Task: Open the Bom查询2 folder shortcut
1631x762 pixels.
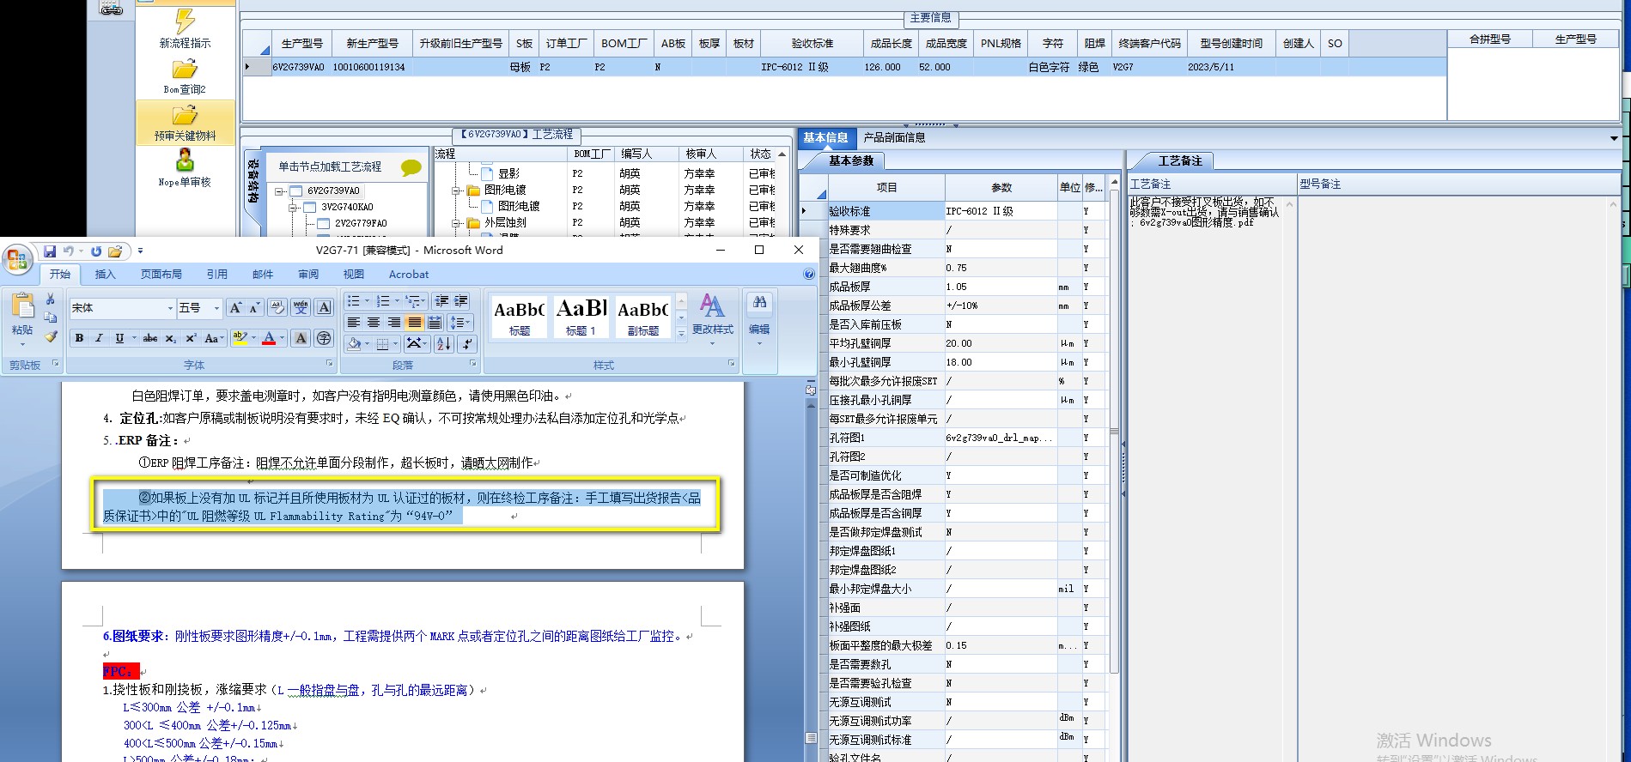Action: tap(185, 76)
